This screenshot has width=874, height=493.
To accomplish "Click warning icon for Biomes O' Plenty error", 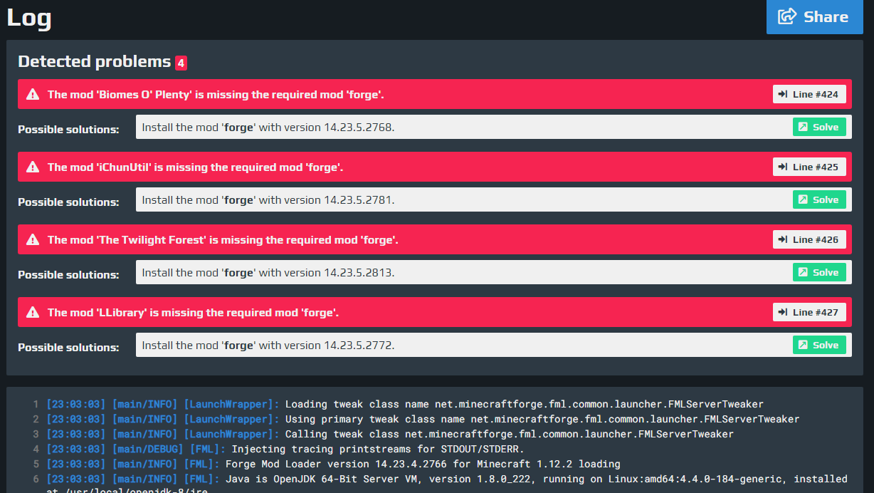I will 33,94.
